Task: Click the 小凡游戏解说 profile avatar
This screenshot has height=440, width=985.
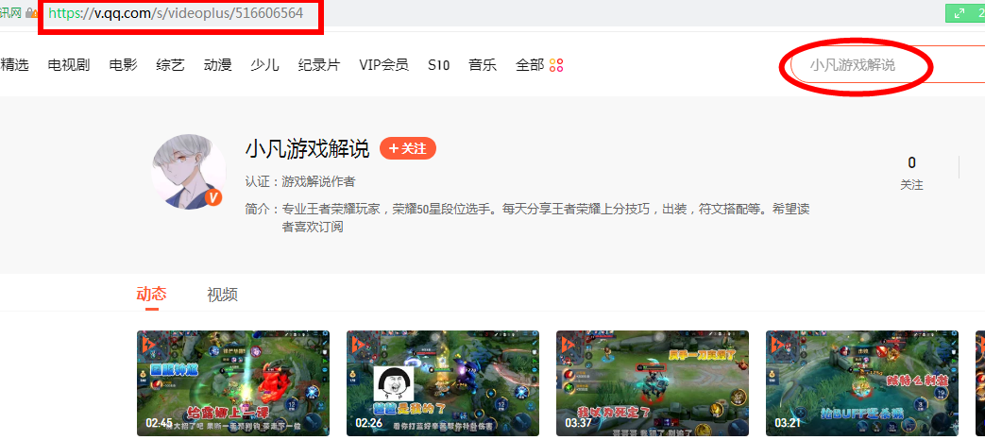Action: pyautogui.click(x=189, y=171)
